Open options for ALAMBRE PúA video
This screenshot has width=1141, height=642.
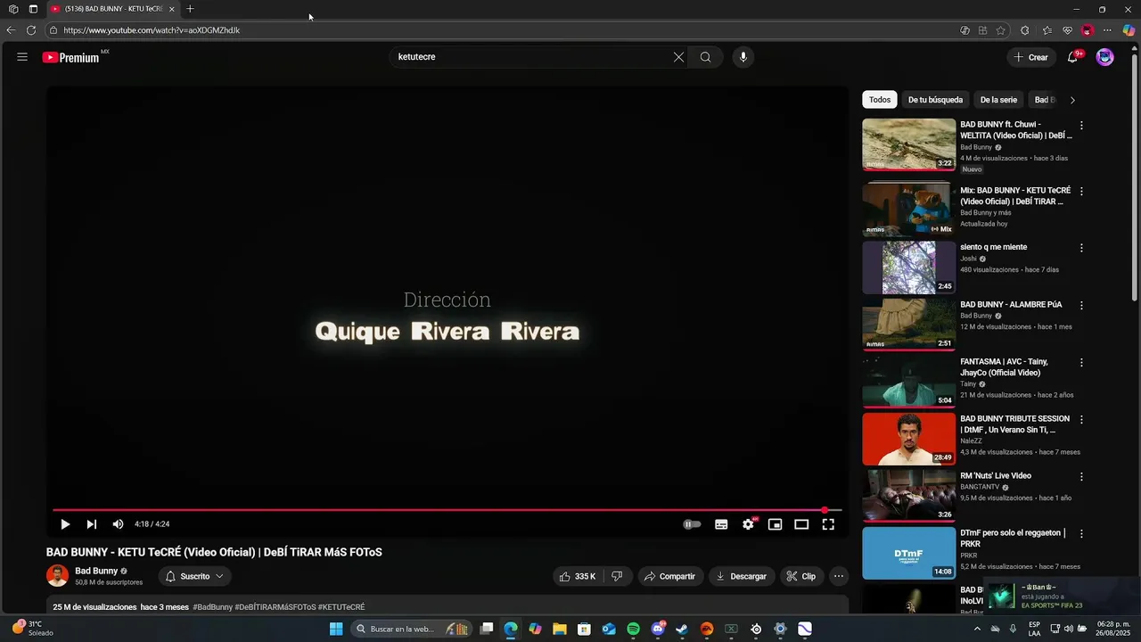pyautogui.click(x=1081, y=305)
